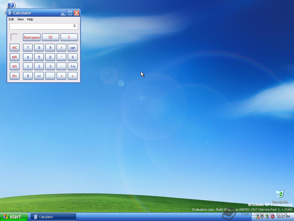This screenshot has height=221, width=294.
Task: Click digit 8 on the calculator
Action: pos(39,47)
